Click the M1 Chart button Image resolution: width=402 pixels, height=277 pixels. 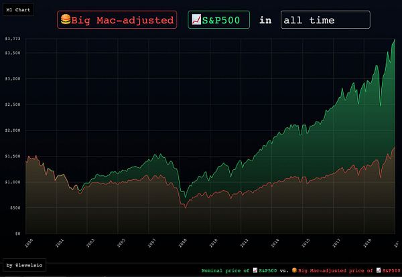point(18,10)
